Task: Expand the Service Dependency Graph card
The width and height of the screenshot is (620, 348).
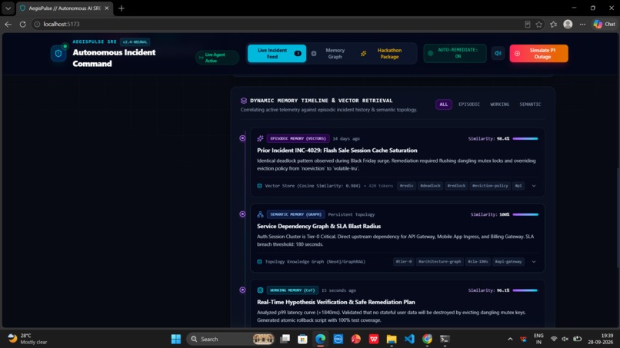Action: click(x=534, y=261)
